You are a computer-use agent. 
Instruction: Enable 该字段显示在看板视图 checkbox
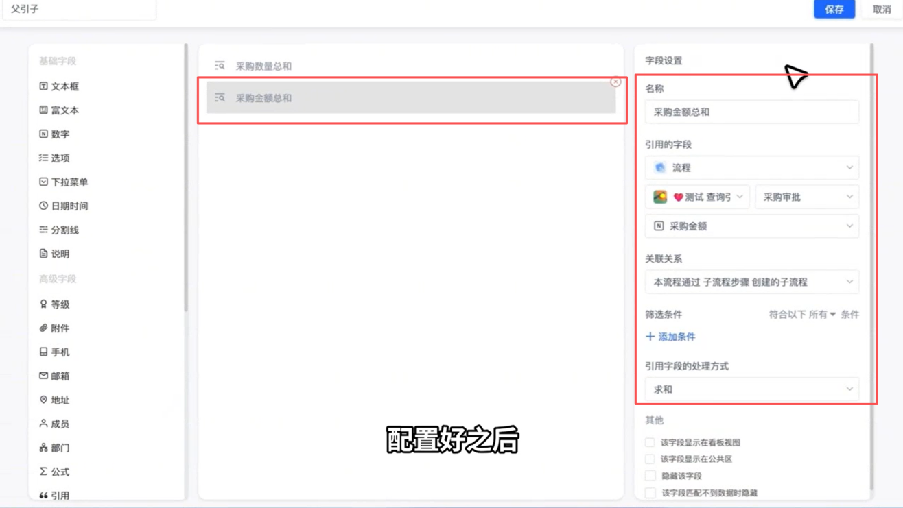tap(650, 443)
